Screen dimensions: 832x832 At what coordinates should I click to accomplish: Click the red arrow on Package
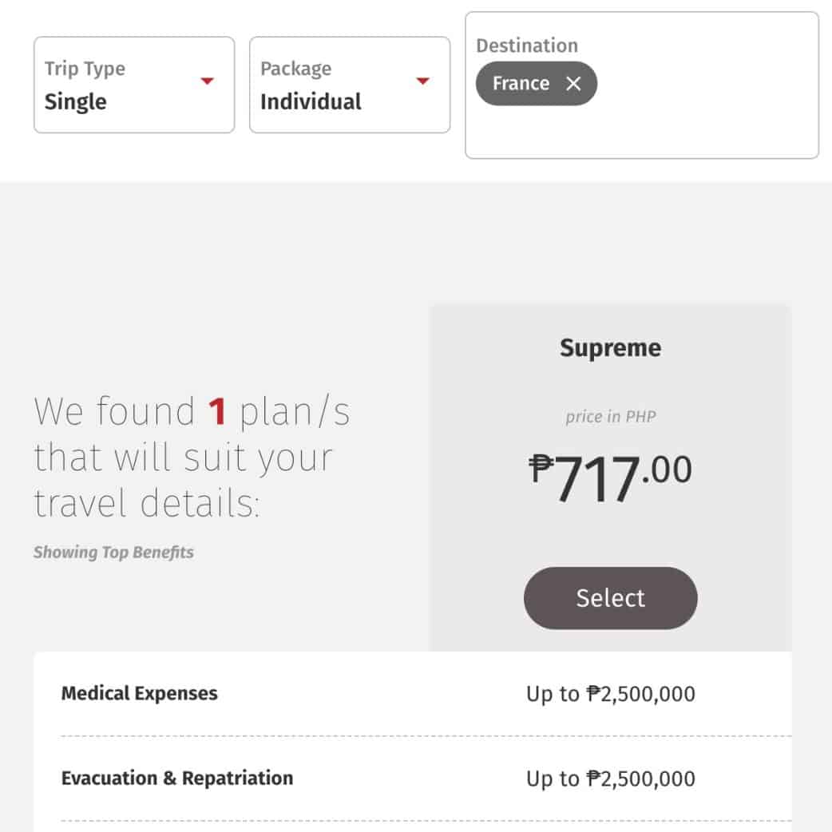[x=423, y=81]
